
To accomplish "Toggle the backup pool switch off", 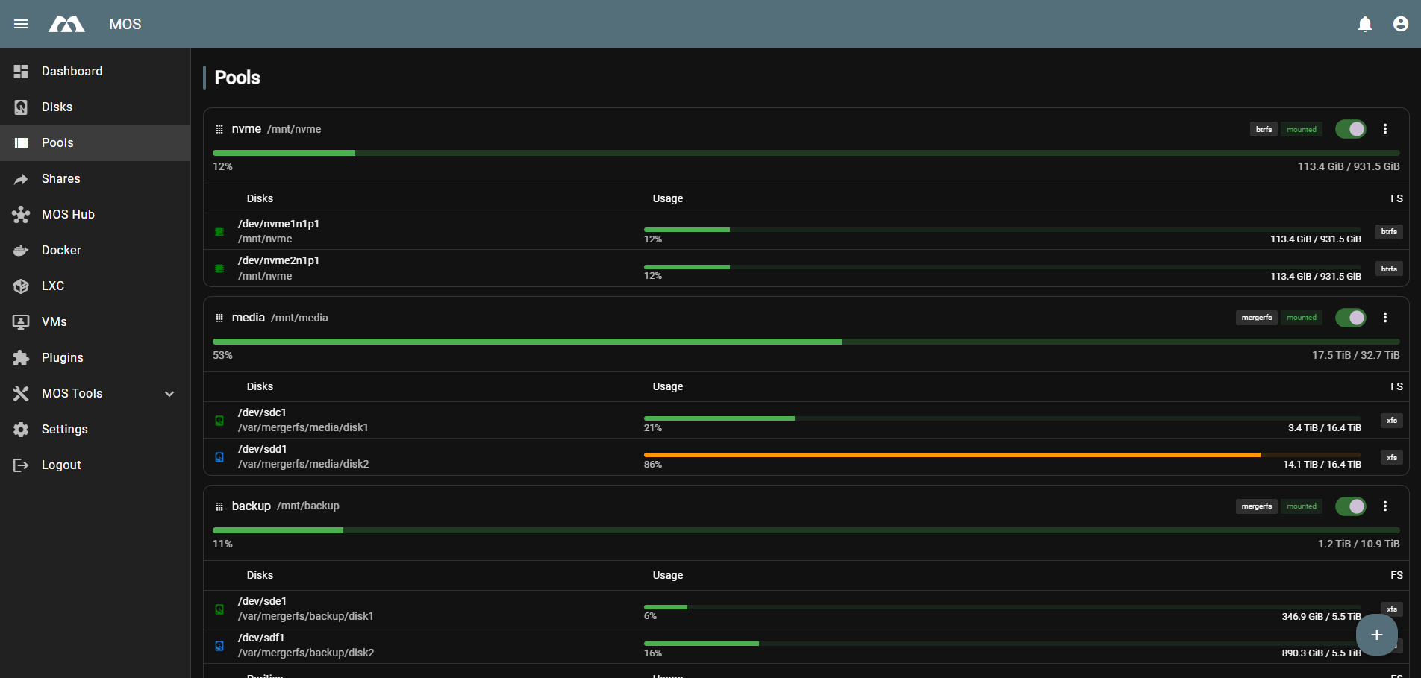I will (x=1351, y=506).
